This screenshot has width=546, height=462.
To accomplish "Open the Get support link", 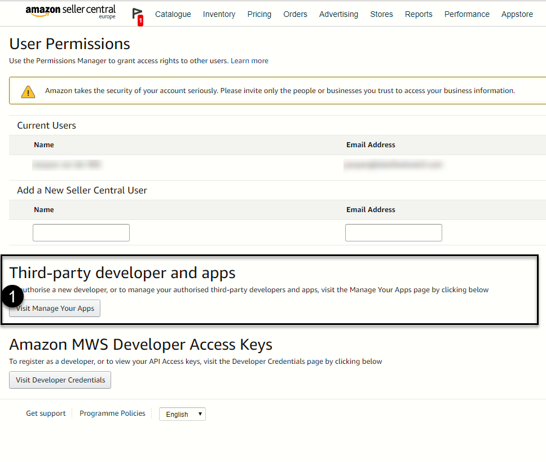I will pyautogui.click(x=46, y=413).
